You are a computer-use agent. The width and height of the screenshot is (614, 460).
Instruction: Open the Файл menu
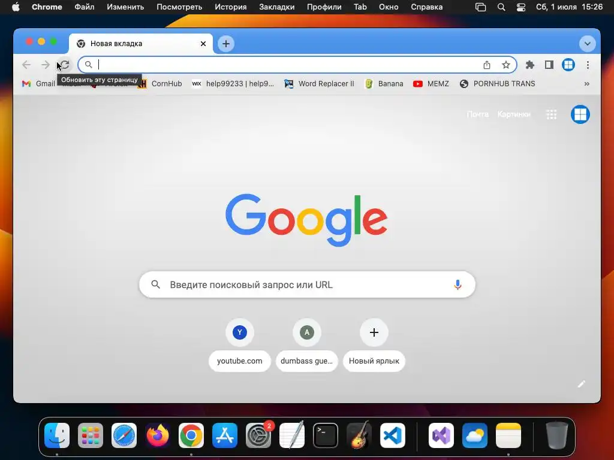(x=84, y=7)
